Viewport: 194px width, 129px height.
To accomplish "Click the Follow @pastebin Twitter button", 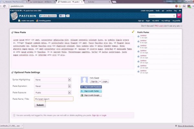I will pos(48,15).
